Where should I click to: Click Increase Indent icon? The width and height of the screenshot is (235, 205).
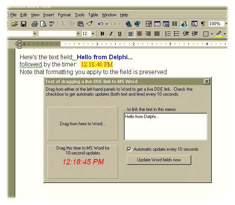pyautogui.click(x=195, y=34)
